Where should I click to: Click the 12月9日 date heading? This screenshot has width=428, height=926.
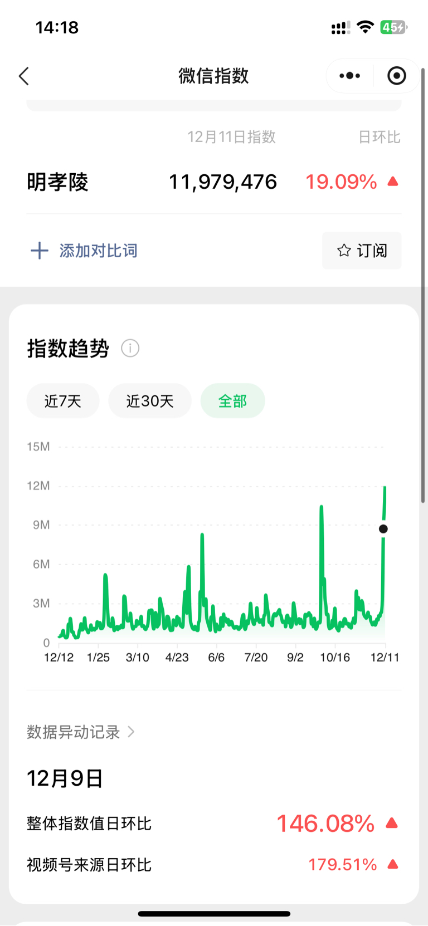(x=65, y=778)
